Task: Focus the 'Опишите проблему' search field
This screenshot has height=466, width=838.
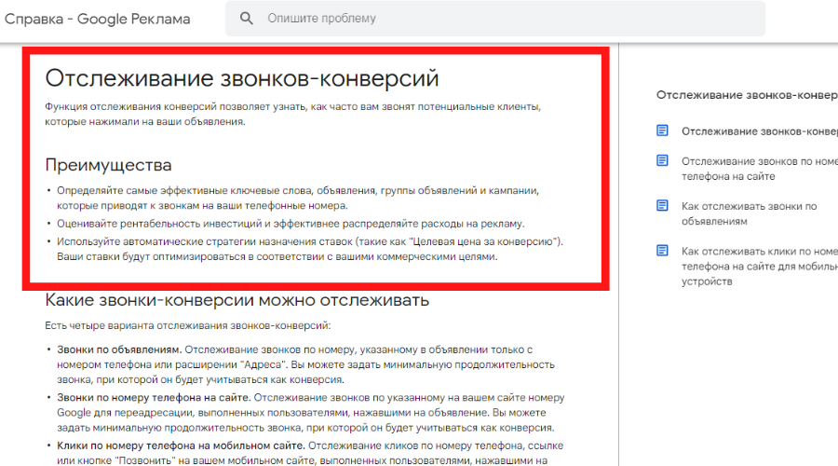Action: (495, 19)
